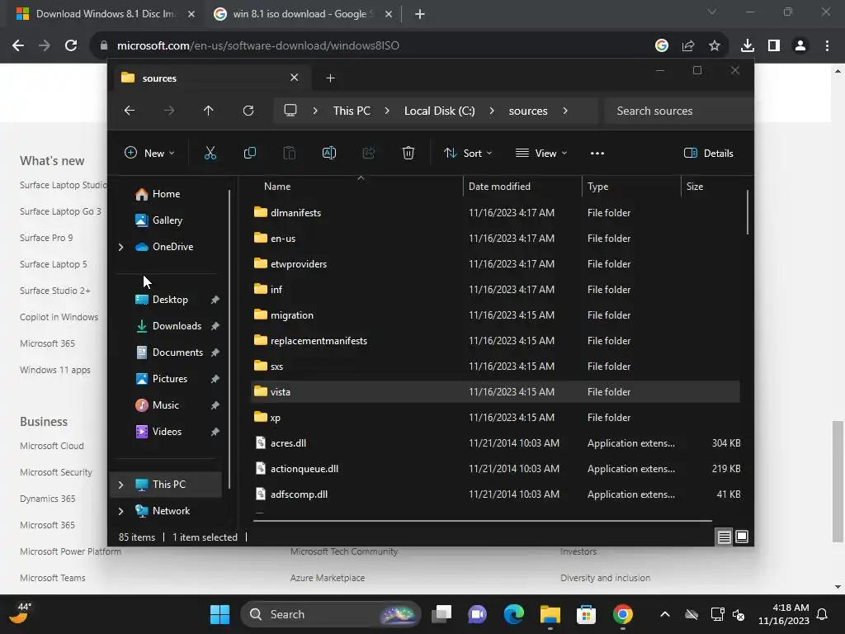Switch to large thumbnails view icon in status bar

point(742,537)
